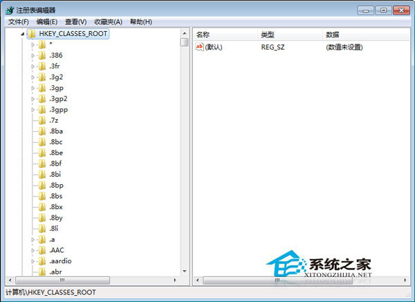Click the (数值未设置) data cell
Image resolution: width=415 pixels, height=302 pixels.
344,47
